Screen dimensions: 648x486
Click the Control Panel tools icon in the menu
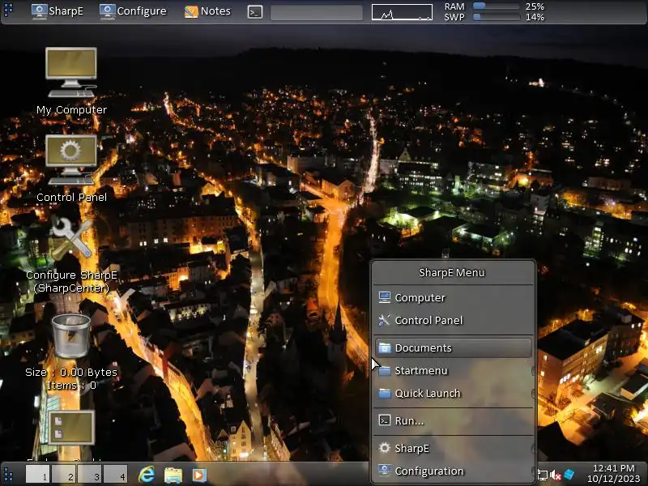click(x=385, y=320)
